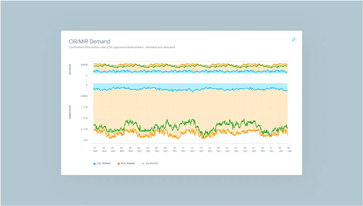363x206 pixels.
Task: Pick the 25 DEC date label
Action: pyautogui.click(x=245, y=150)
